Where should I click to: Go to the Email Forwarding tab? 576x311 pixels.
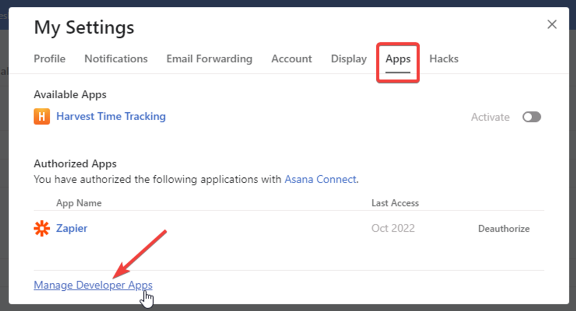[209, 59]
